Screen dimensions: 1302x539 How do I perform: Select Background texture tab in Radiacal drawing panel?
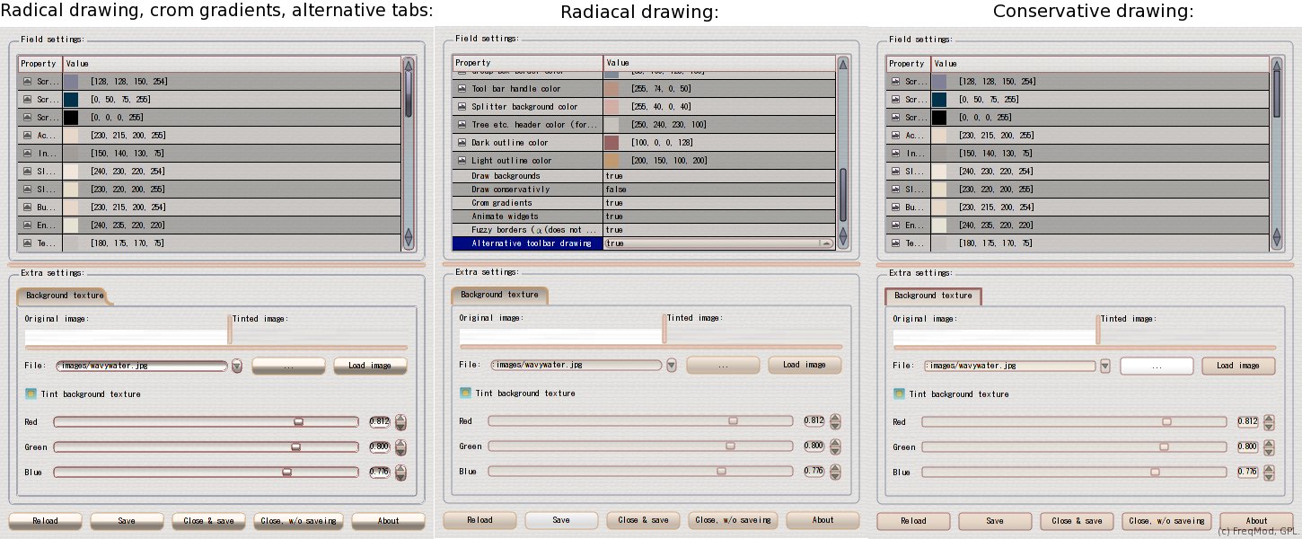[499, 295]
